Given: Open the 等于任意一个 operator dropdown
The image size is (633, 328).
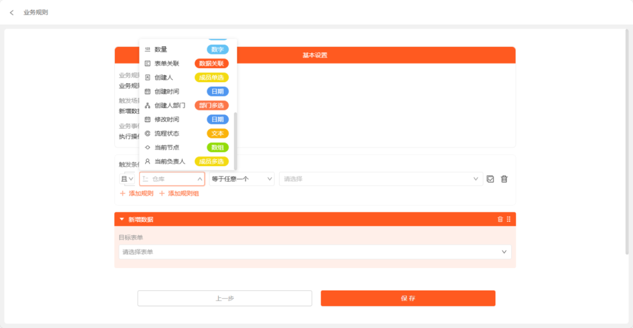Looking at the screenshot, I should [241, 178].
